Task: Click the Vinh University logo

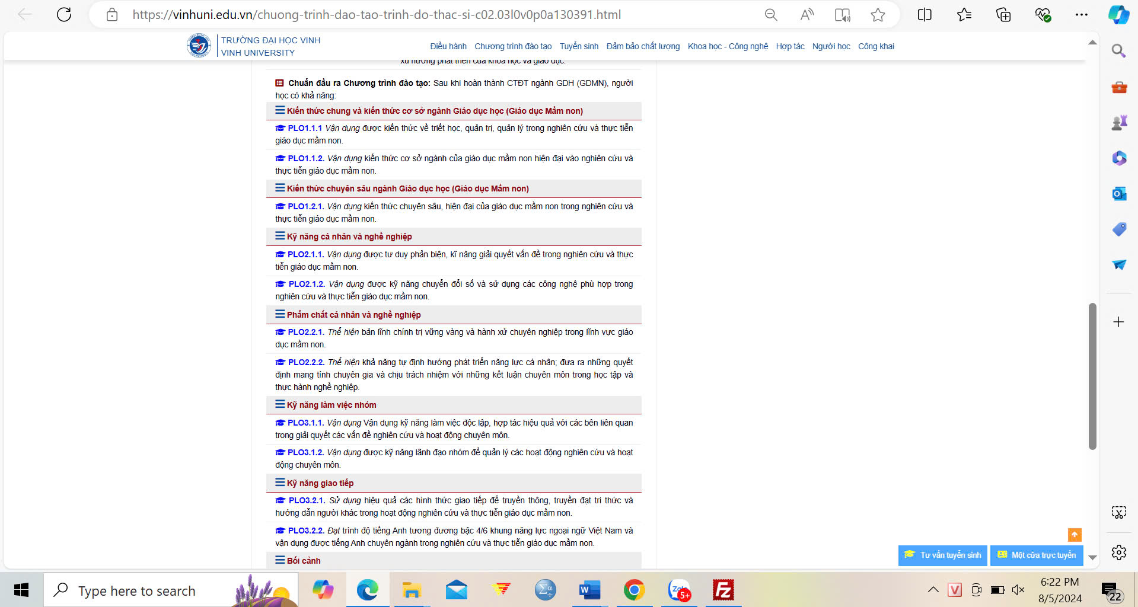Action: coord(199,46)
